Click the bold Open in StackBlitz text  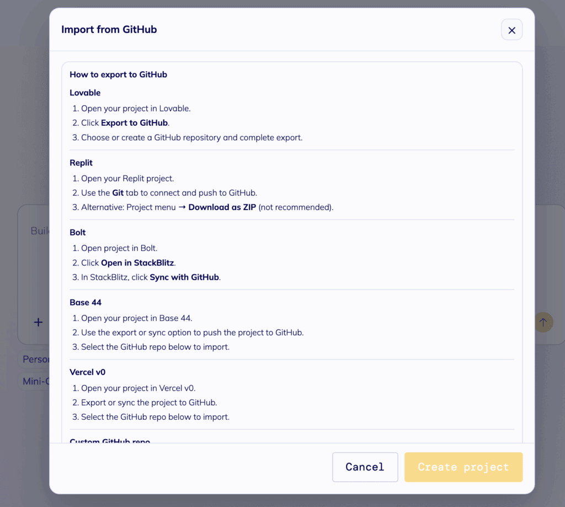(138, 263)
